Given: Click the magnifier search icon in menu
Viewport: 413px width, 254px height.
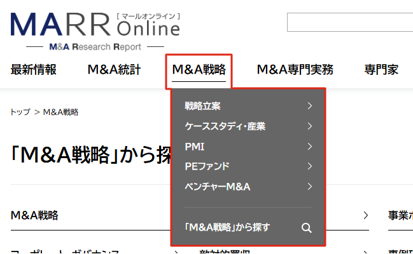Looking at the screenshot, I should (307, 228).
